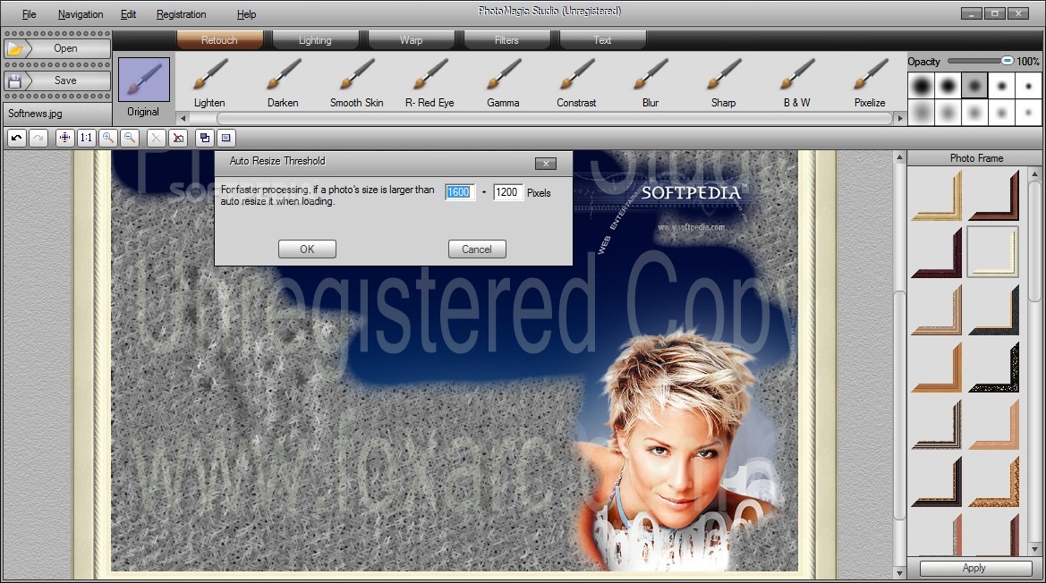Confirm the threshold with OK
Screen dimensions: 1046x583
tap(307, 249)
